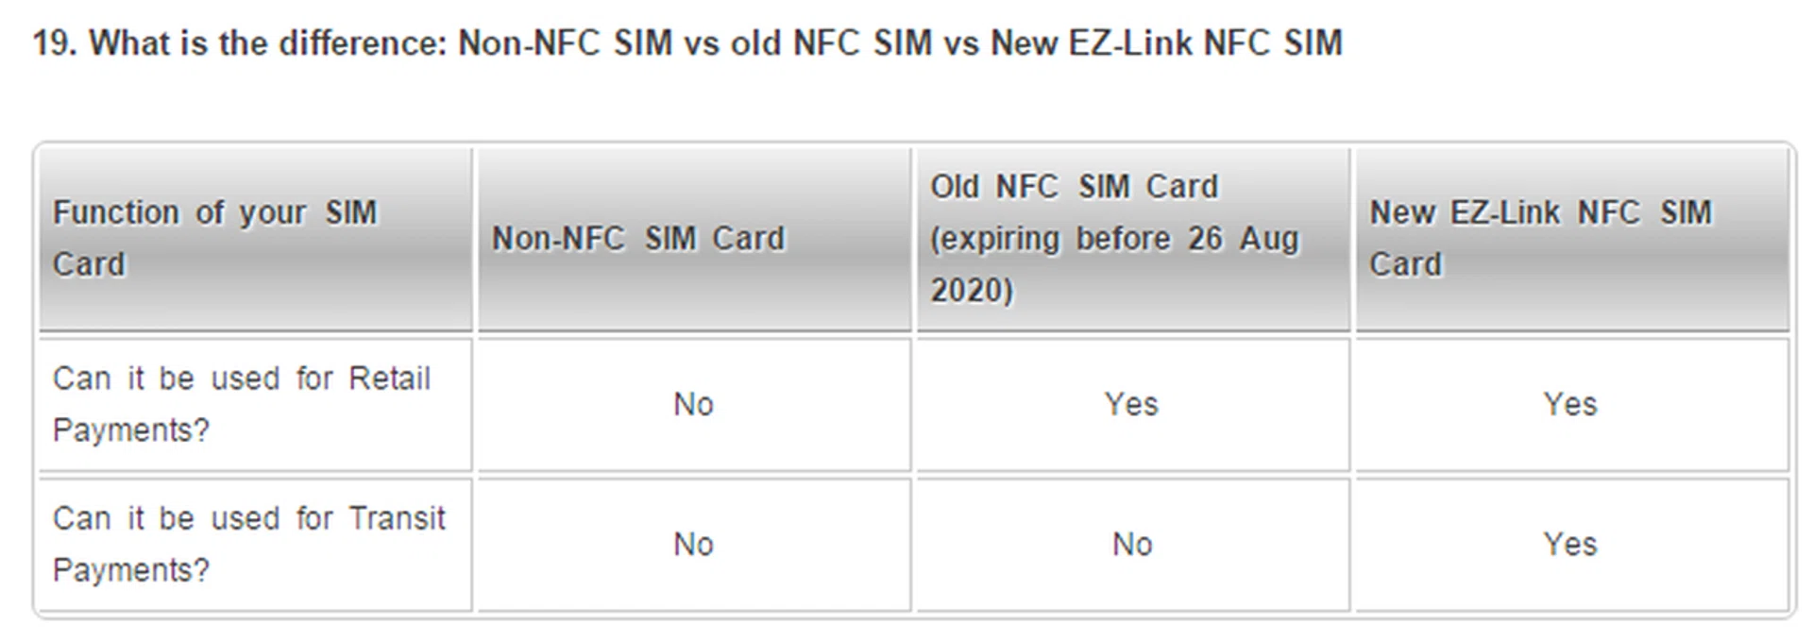Select Transit Payments 'Yes' under New EZ-Link SIM
The image size is (1813, 640).
pos(1570,545)
